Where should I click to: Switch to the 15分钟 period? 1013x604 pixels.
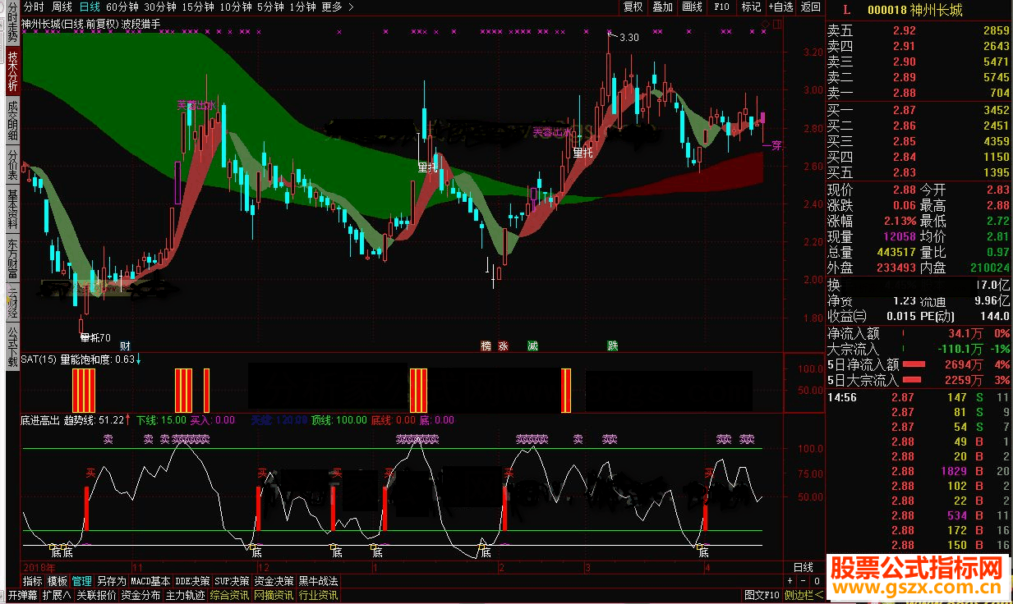click(197, 7)
